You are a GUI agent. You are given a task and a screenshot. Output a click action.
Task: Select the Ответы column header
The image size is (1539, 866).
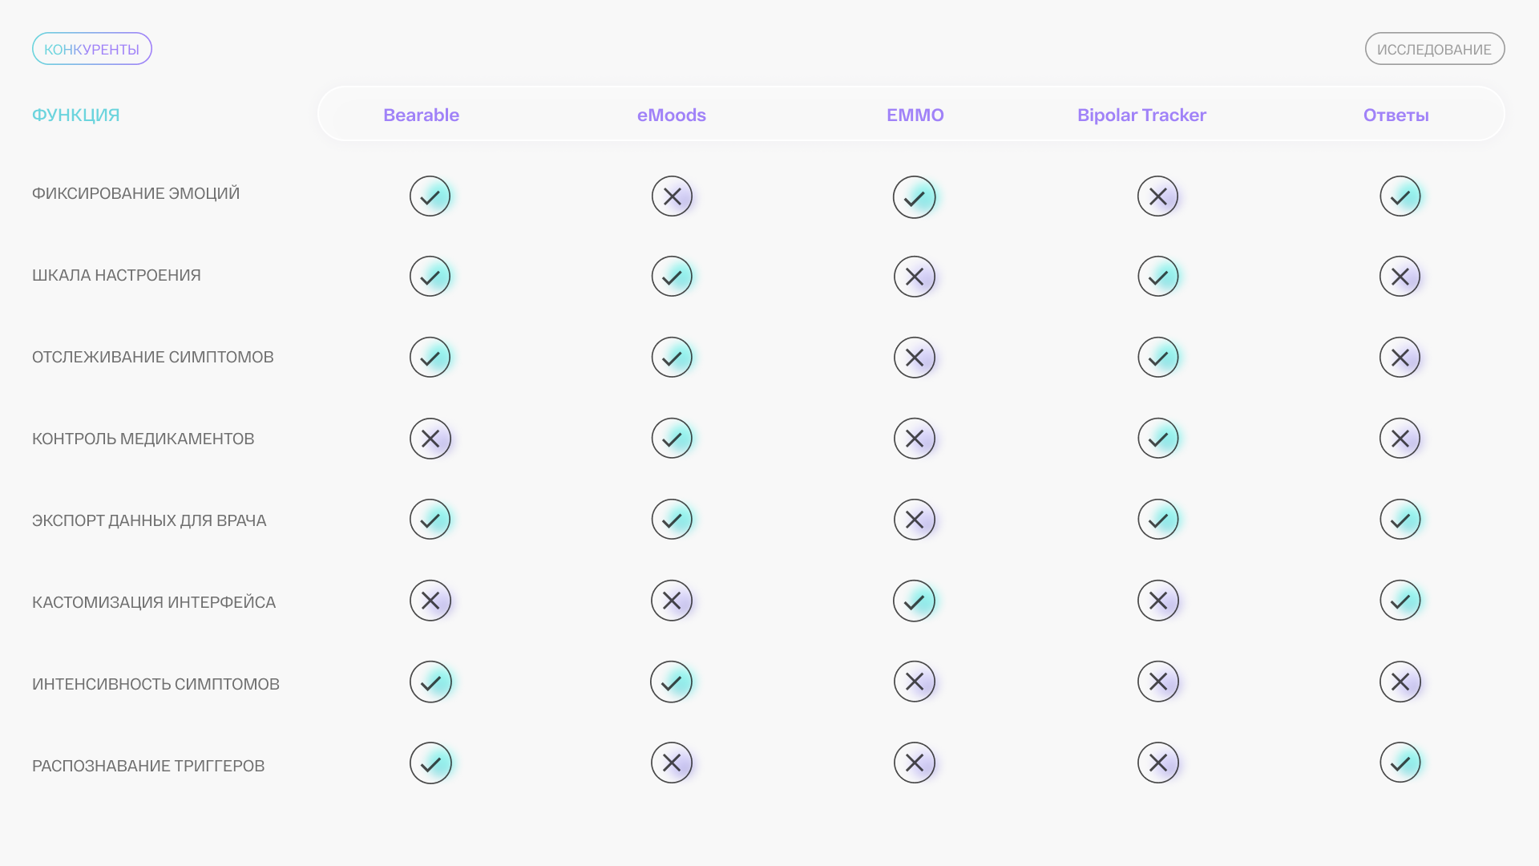(x=1396, y=115)
